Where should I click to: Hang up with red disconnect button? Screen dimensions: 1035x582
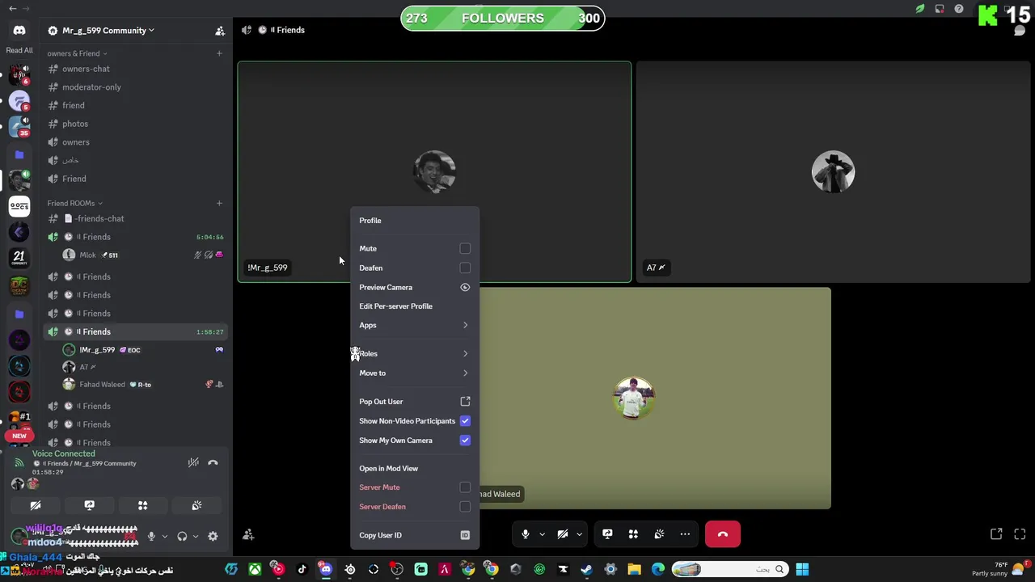[722, 534]
